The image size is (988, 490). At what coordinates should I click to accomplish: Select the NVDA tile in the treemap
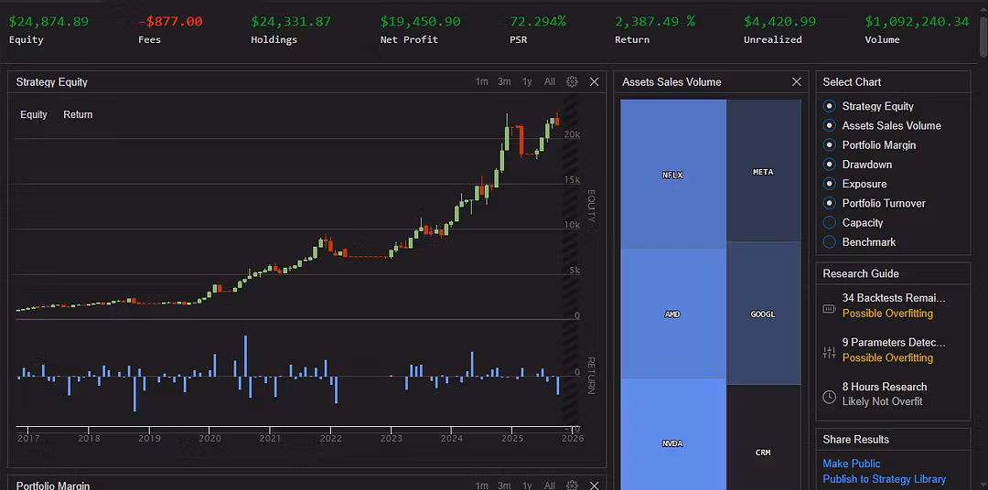[x=672, y=443]
